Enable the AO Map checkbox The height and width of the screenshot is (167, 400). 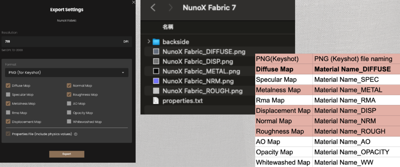pyautogui.click(x=69, y=104)
